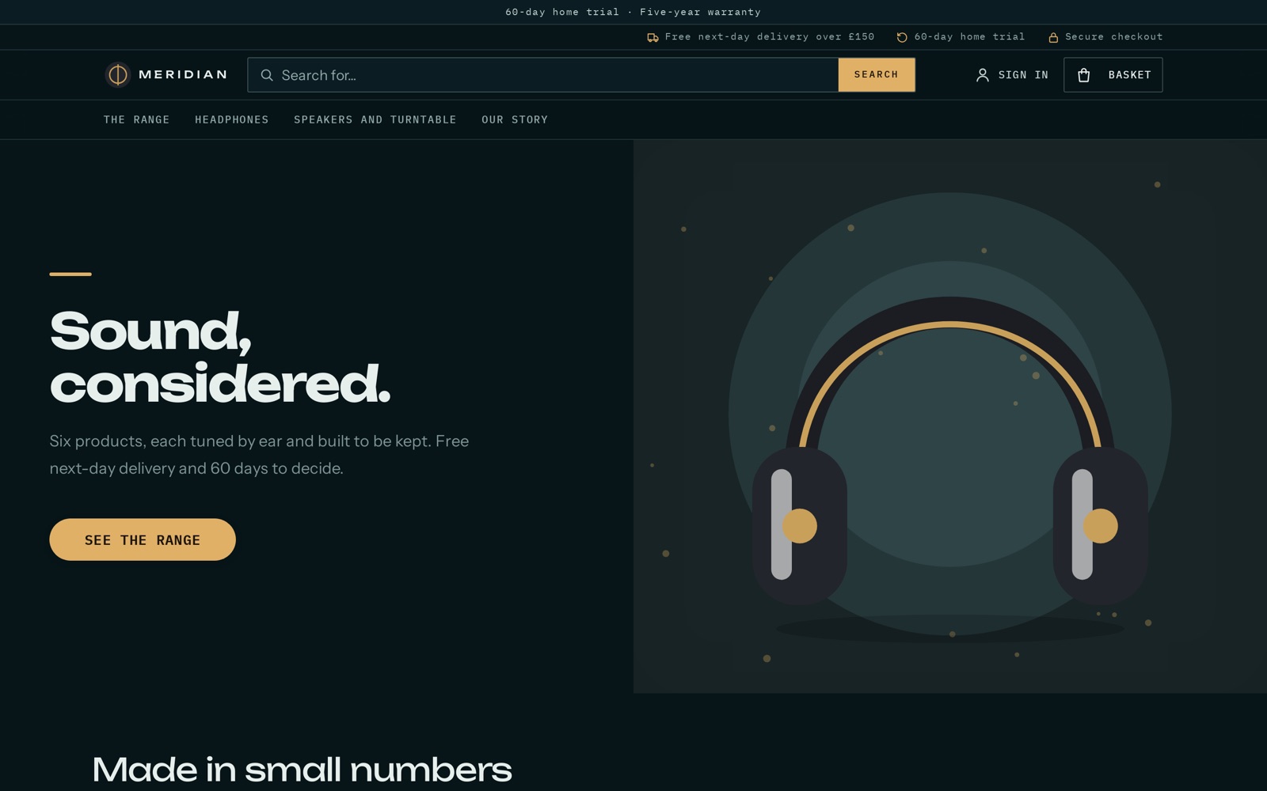This screenshot has height=791, width=1267.
Task: Click the secure checkout padlock icon
Action: [x=1053, y=37]
